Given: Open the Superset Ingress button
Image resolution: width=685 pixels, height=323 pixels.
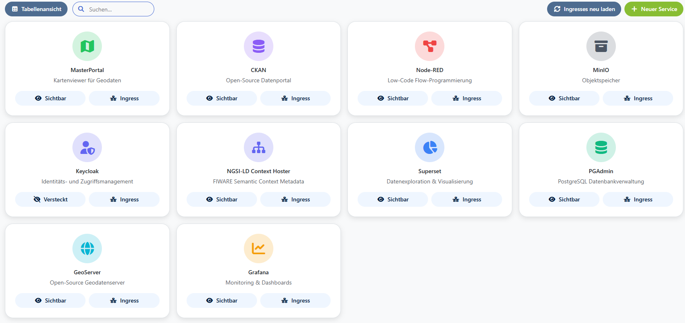Looking at the screenshot, I should [x=466, y=199].
